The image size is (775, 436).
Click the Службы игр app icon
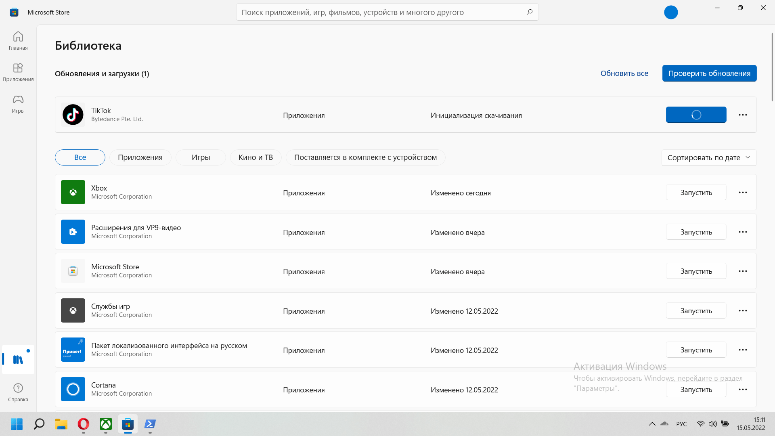click(x=73, y=310)
